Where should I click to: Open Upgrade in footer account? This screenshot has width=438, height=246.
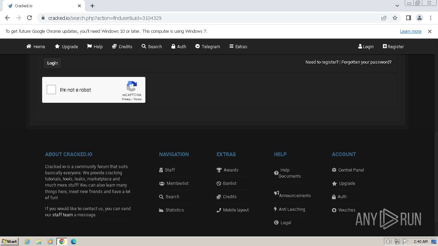344,183
